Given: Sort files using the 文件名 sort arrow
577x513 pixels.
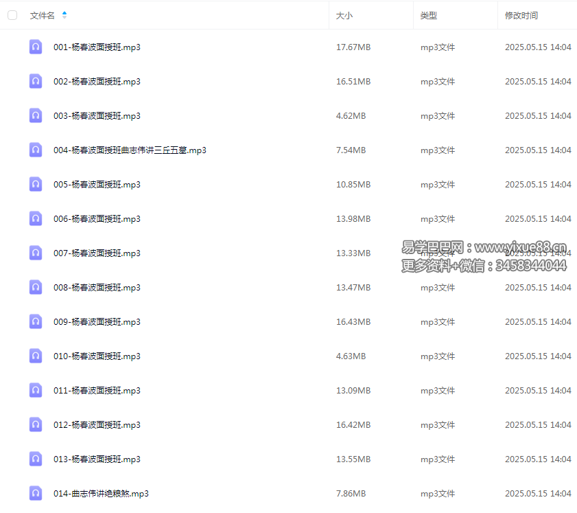Looking at the screenshot, I should click(x=64, y=15).
